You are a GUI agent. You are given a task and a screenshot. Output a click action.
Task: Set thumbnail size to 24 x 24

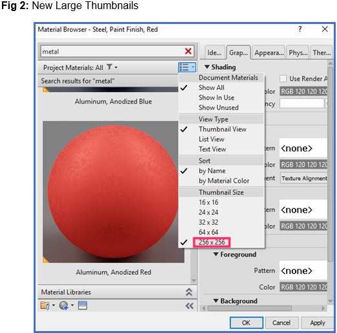[x=221, y=212]
